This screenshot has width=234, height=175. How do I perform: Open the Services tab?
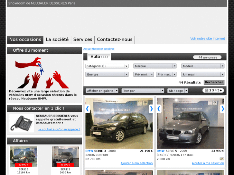(83, 39)
